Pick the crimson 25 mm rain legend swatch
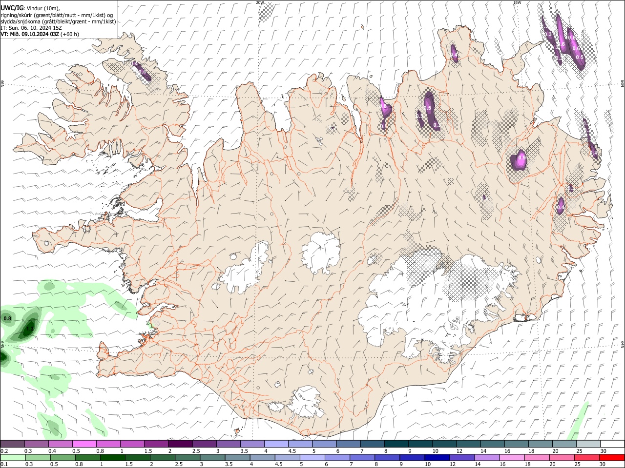The height and width of the screenshot is (468, 625). coord(588,457)
